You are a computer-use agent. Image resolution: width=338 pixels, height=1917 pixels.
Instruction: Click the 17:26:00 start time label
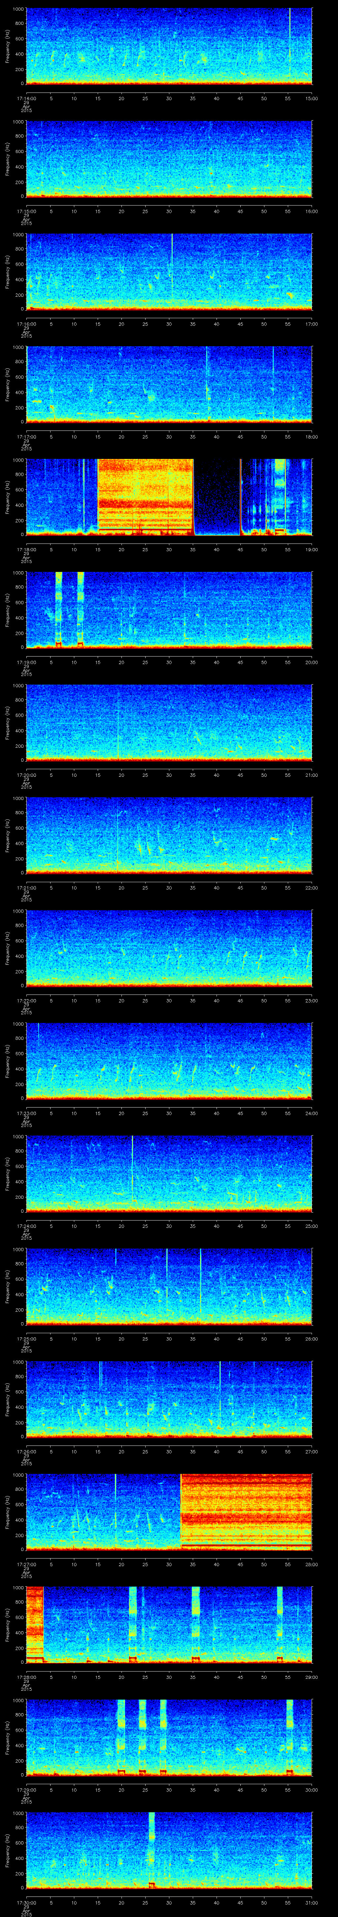(x=26, y=1451)
